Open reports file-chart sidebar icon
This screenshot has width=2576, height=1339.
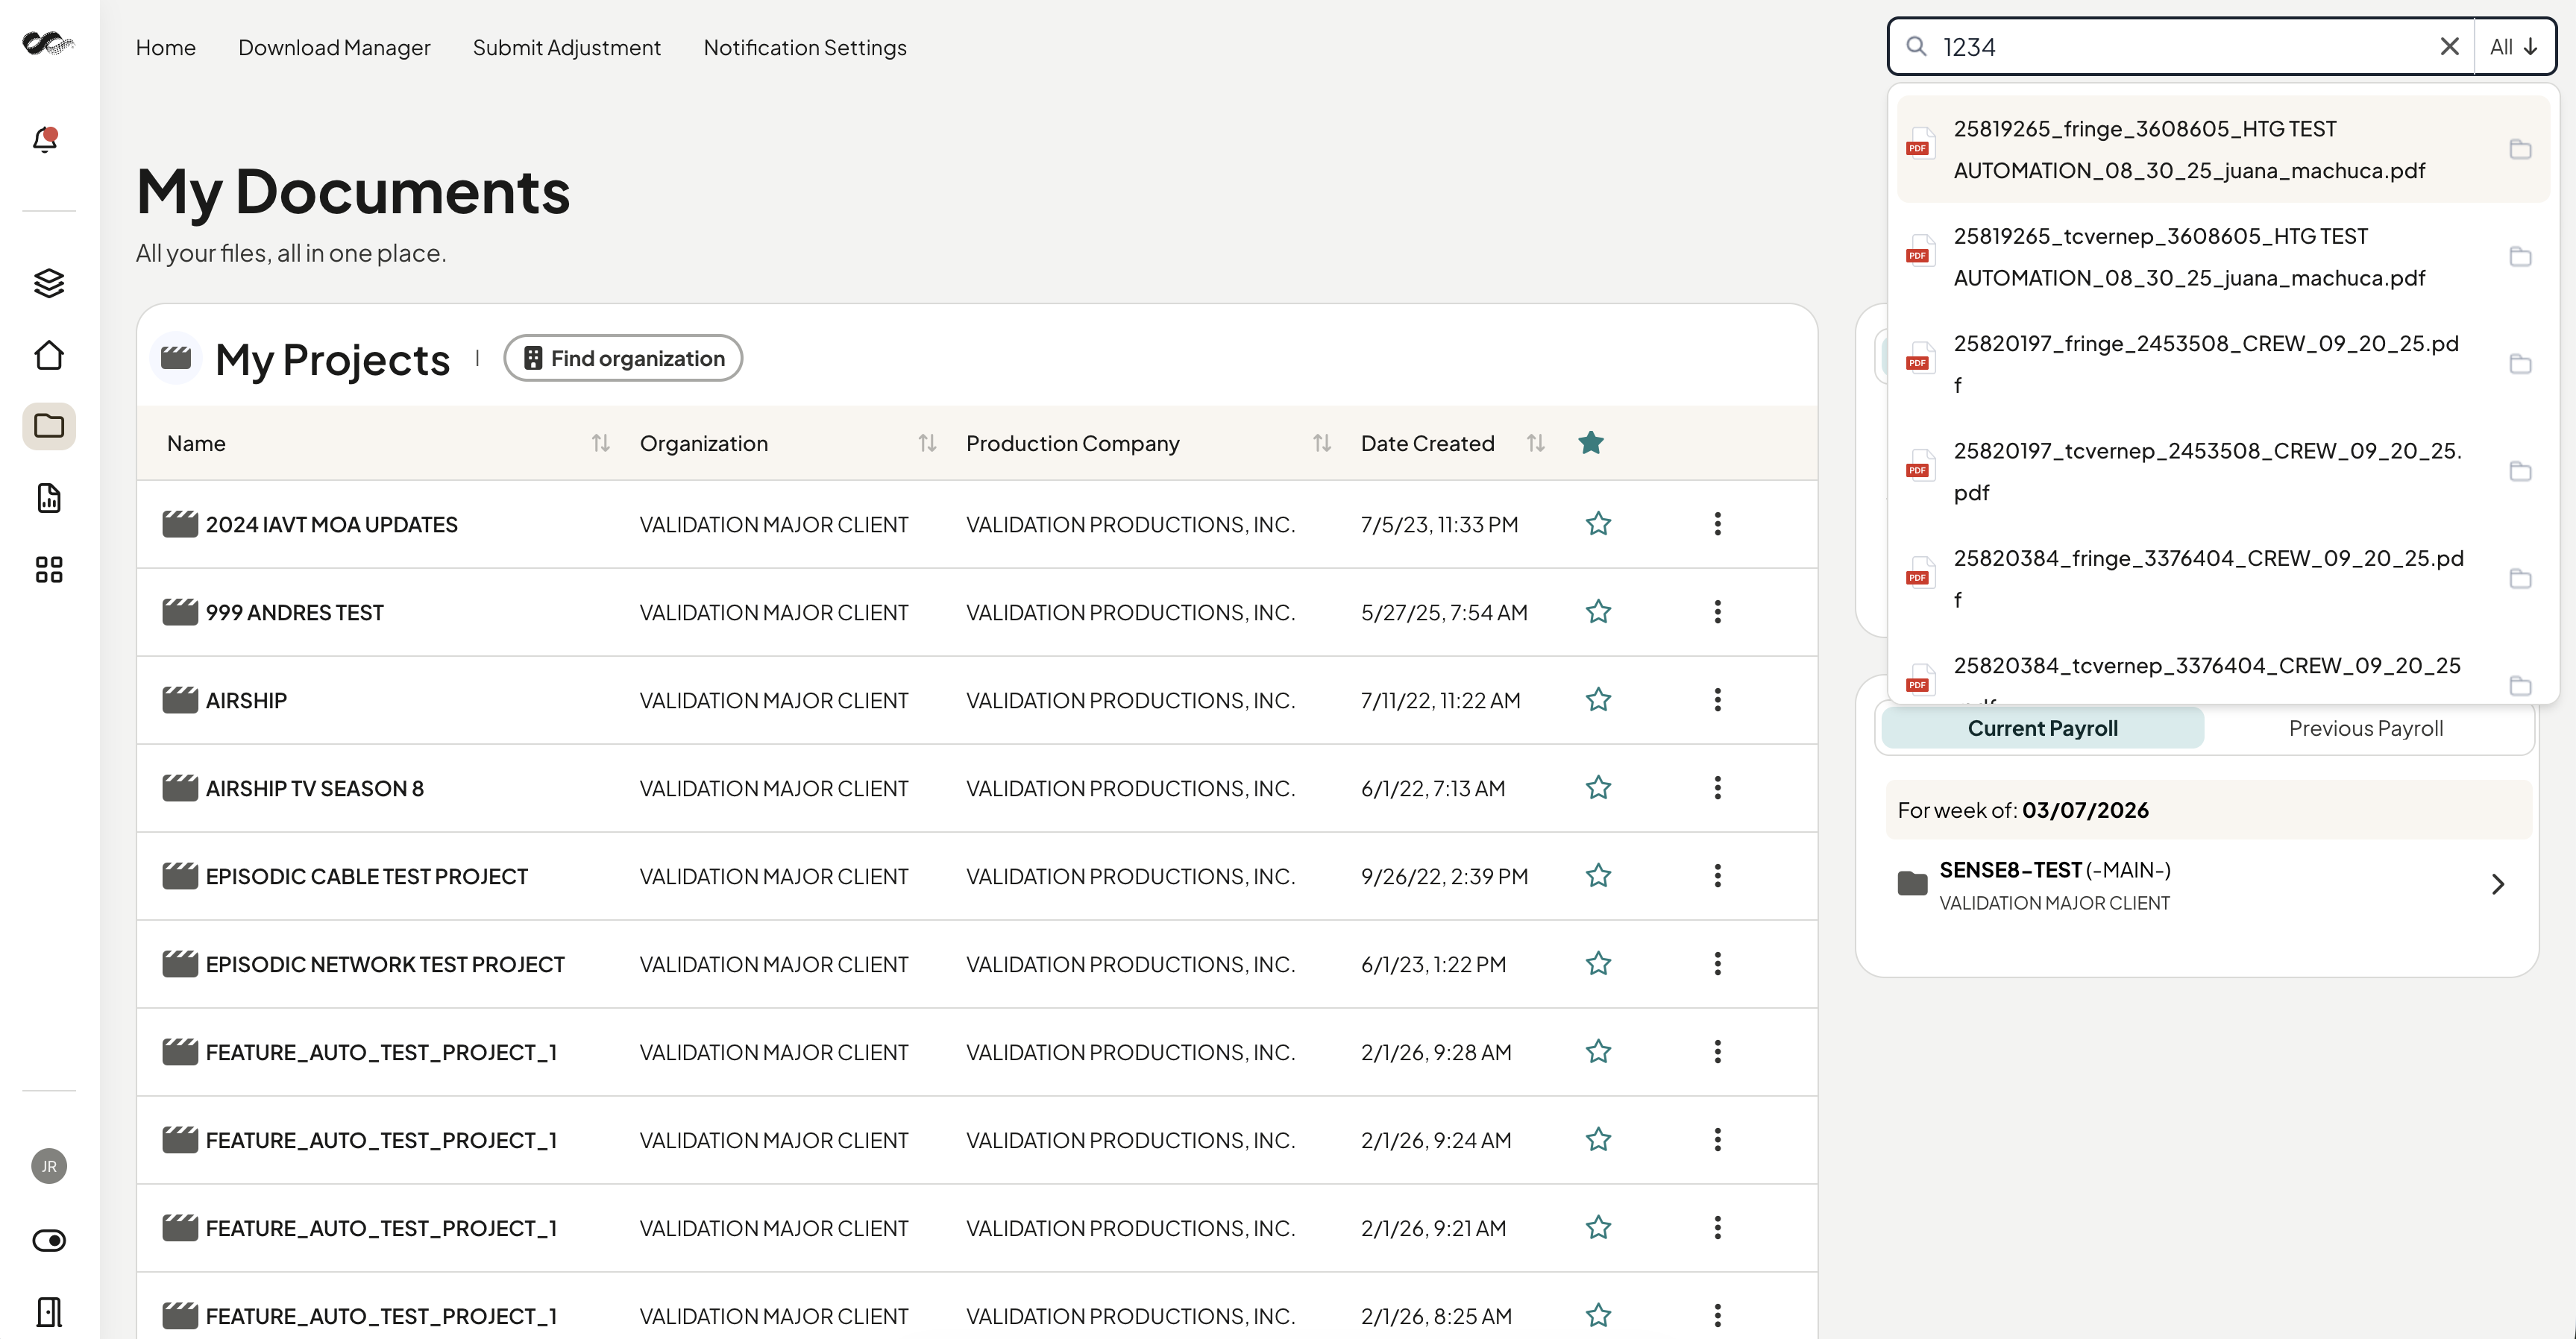pos(49,498)
